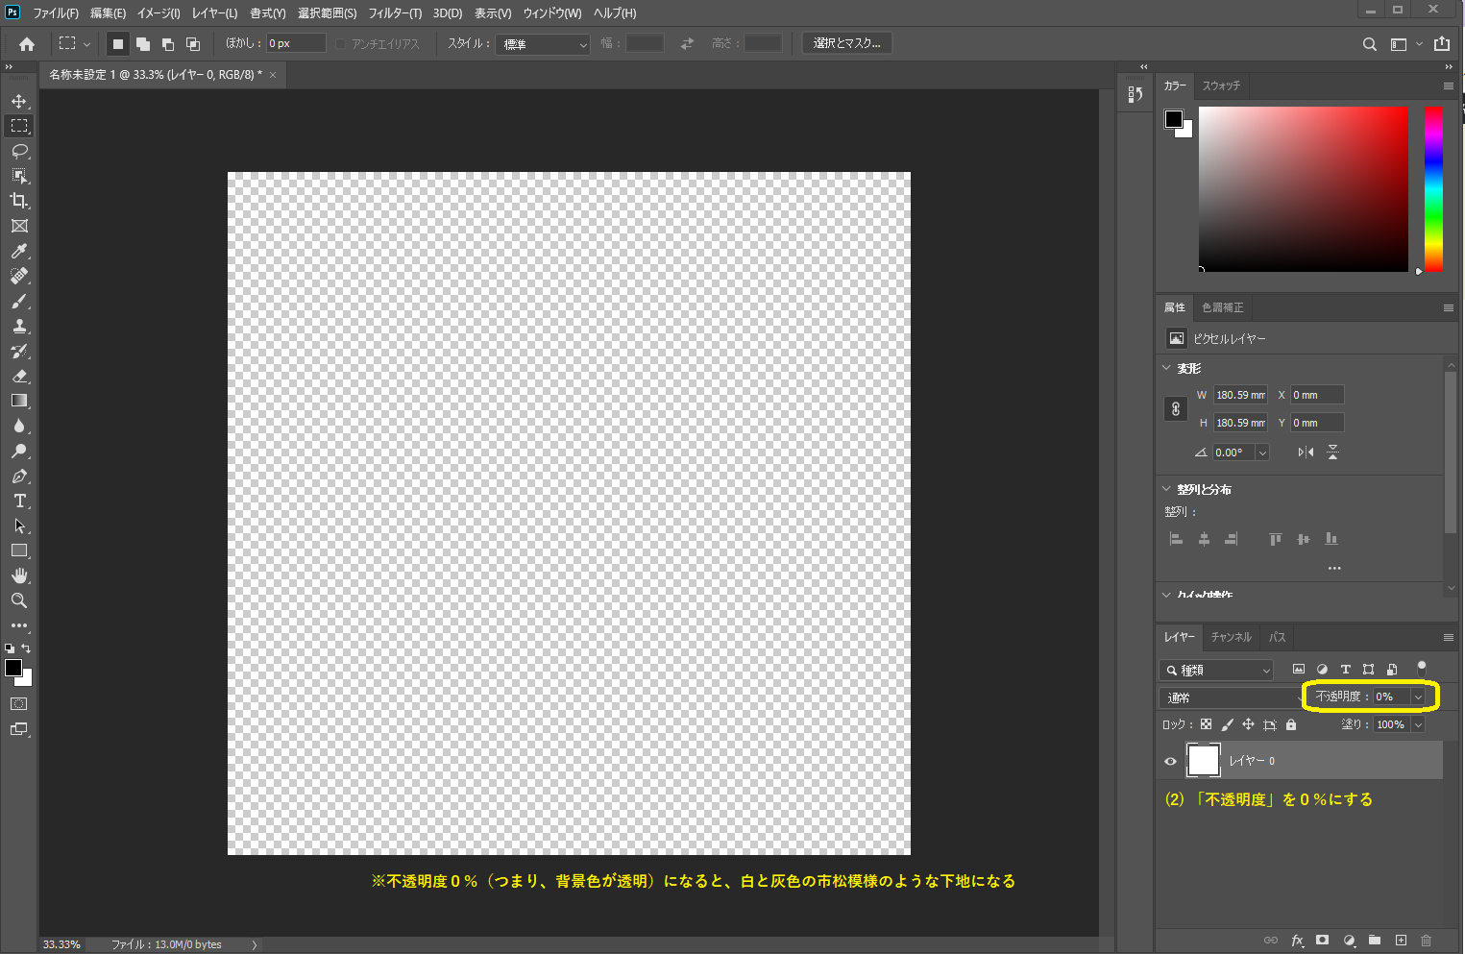This screenshot has width=1465, height=954.
Task: Select the Pen tool
Action: pyautogui.click(x=19, y=476)
